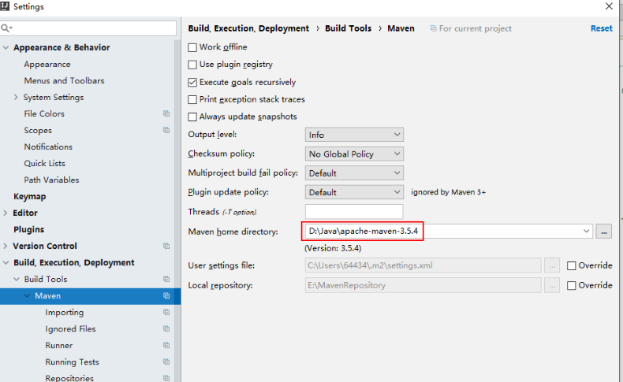Click "ignored by Maven 3+" note
This screenshot has height=382, width=623.
(x=448, y=192)
